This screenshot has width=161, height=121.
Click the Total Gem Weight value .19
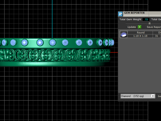coord(146,19)
